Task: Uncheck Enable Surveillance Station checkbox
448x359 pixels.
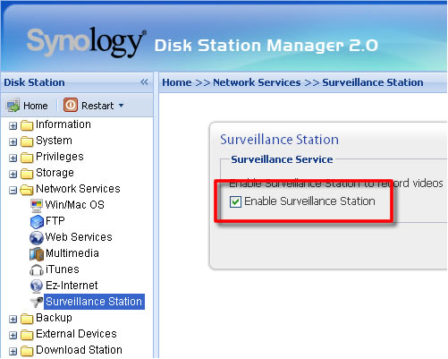Action: [235, 201]
